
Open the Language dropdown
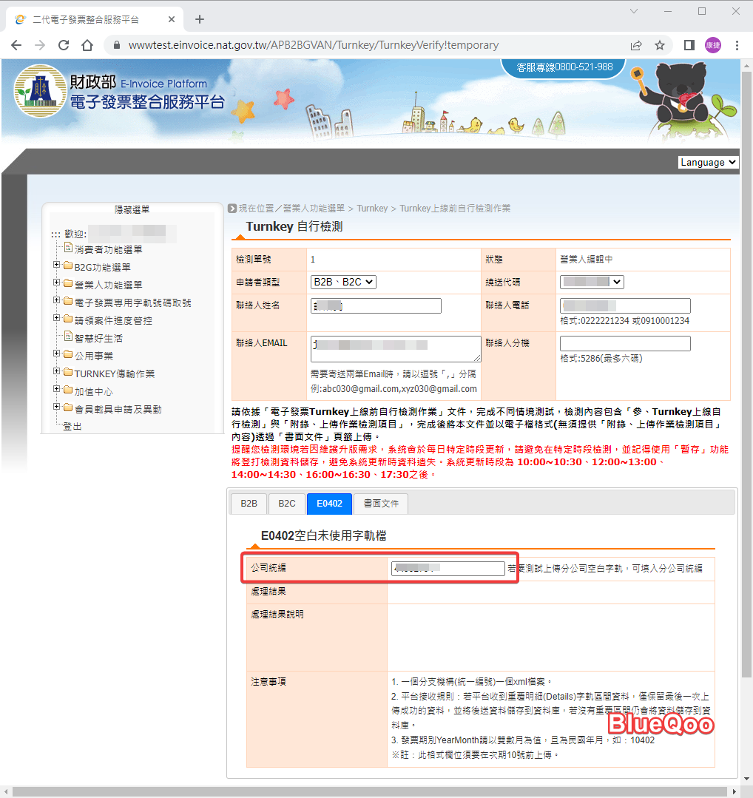coord(707,161)
